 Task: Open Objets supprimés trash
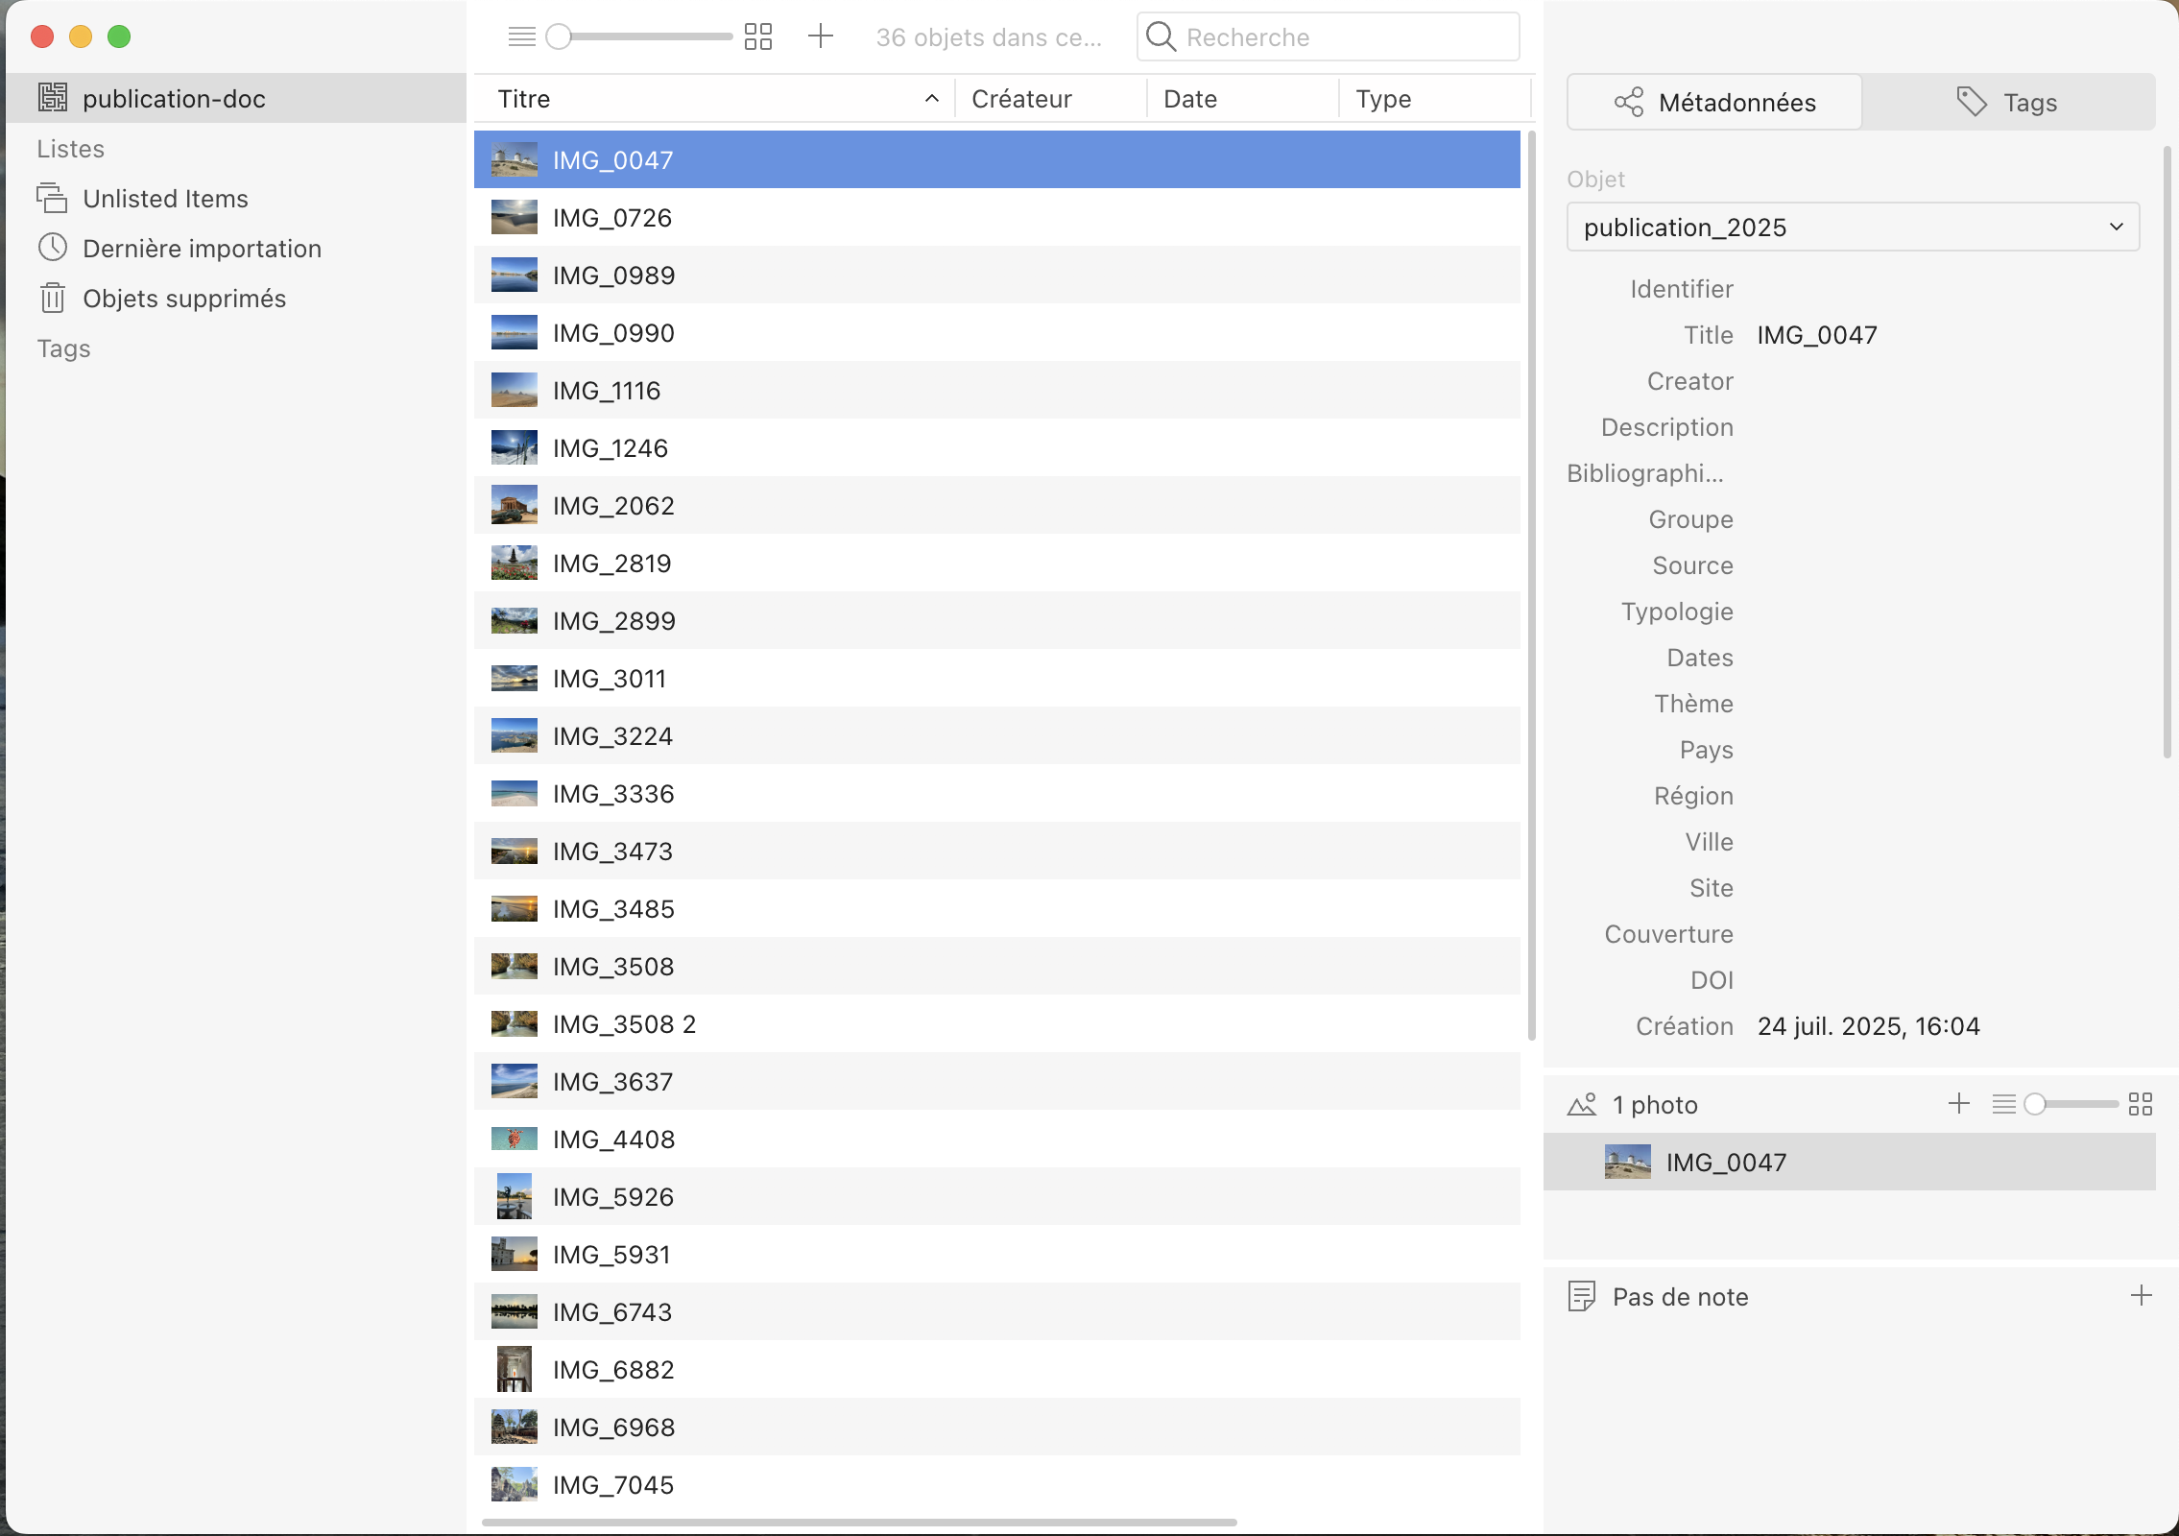coord(184,299)
